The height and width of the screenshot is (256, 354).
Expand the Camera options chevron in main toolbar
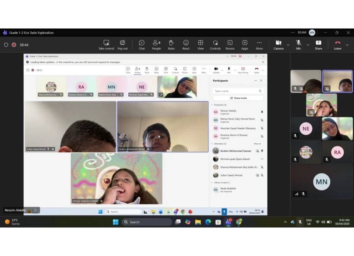(288, 44)
